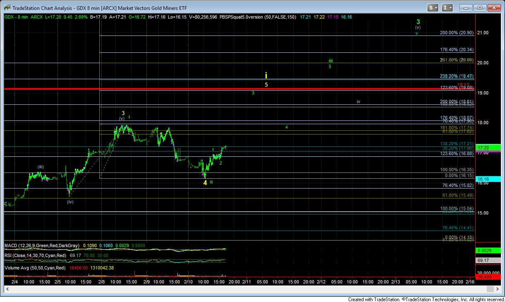Viewport: 505px width, 302px height.
Task: Click the 61.80% (15.49) Fibonacci label
Action: [458, 195]
